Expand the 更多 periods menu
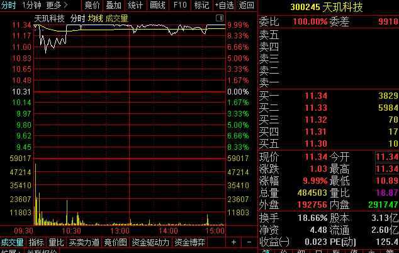 [57, 5]
